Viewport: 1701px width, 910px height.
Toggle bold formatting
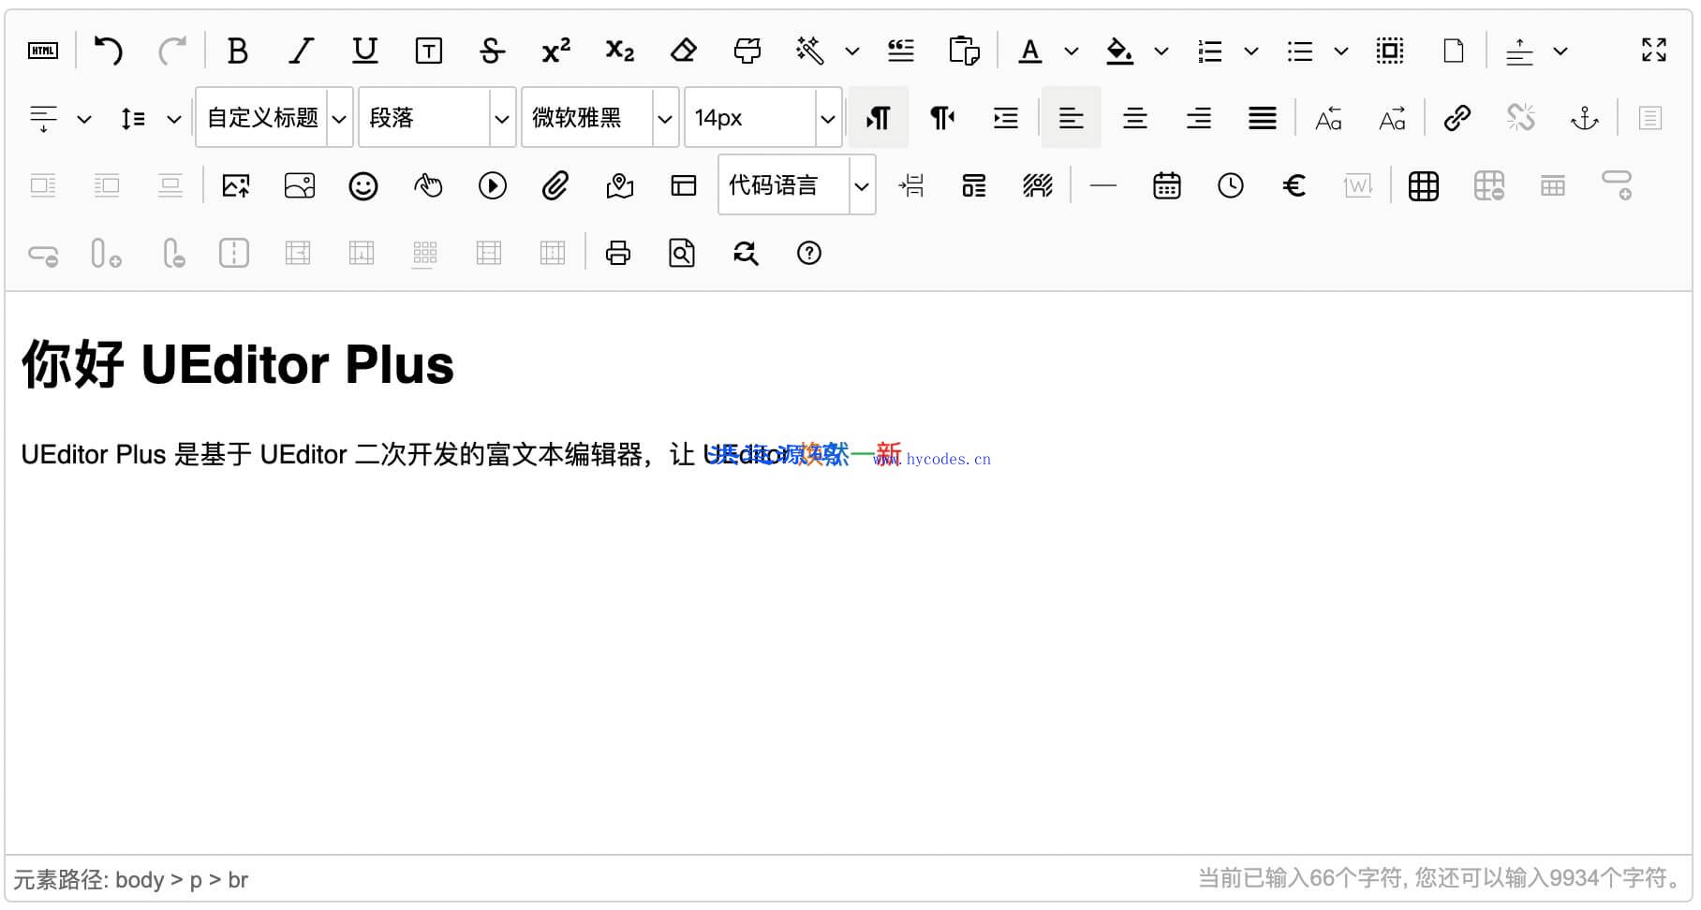click(238, 51)
